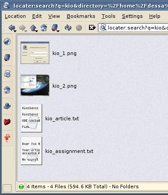168x195 pixels.
Task: Expand the Up button dropdown arrow
Action: pyautogui.click(x=36, y=31)
